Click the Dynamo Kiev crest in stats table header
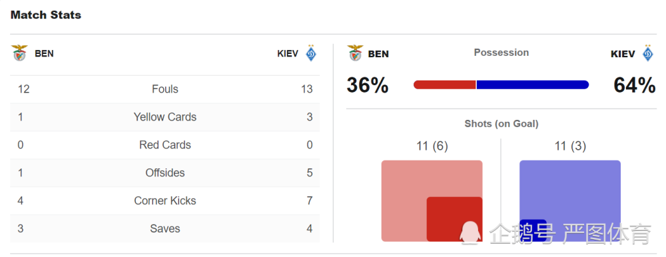 [311, 53]
